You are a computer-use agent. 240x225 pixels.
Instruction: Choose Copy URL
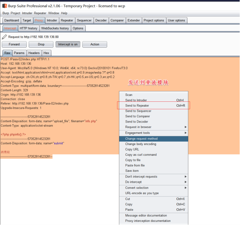[x=154, y=150]
